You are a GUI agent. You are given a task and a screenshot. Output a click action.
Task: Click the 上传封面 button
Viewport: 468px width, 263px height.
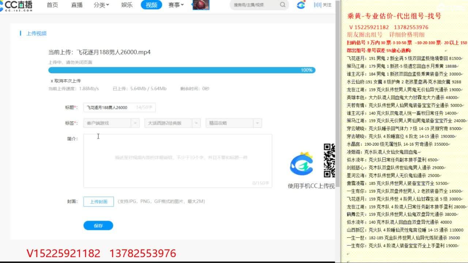pos(99,202)
